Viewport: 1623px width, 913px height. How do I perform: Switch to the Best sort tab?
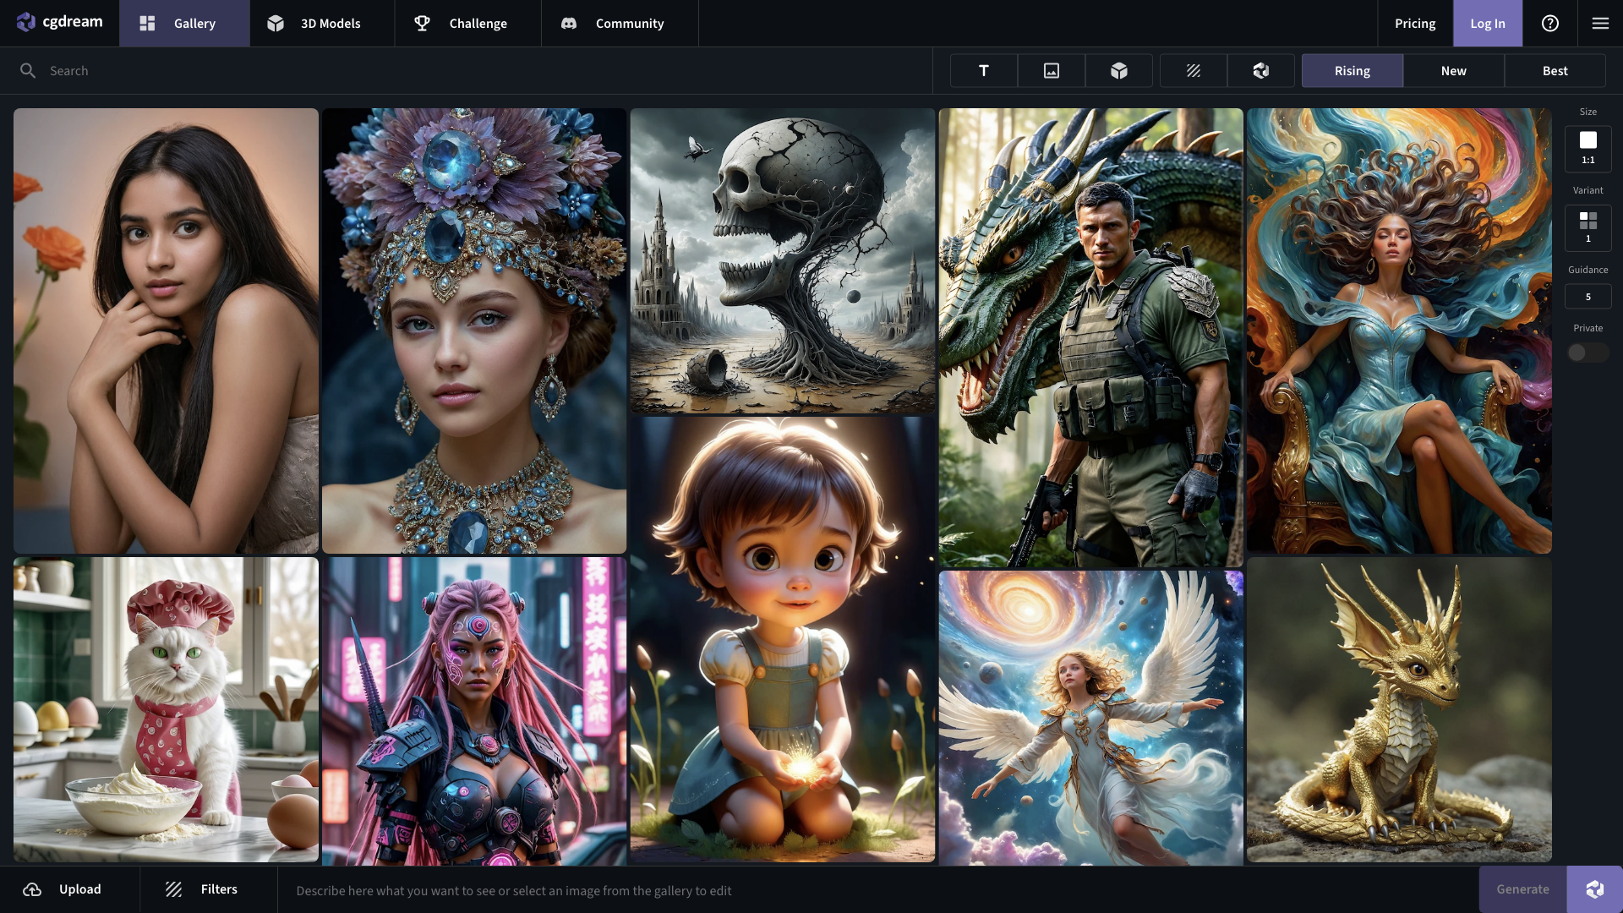coord(1555,70)
